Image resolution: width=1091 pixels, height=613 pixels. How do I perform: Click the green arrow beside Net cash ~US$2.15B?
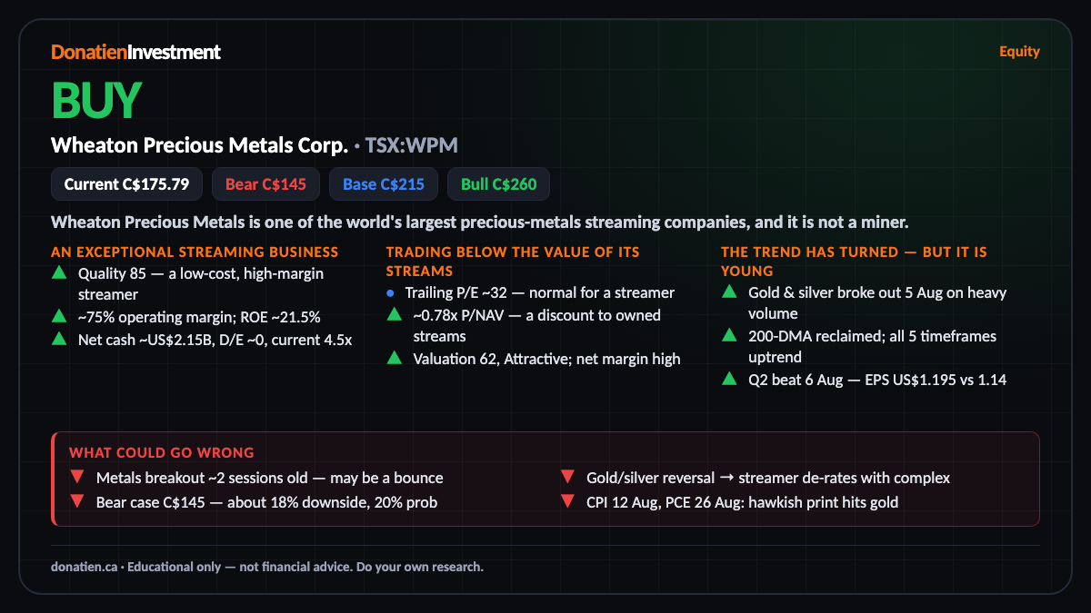click(59, 338)
